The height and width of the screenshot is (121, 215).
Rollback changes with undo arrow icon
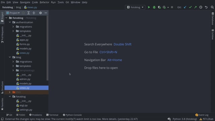(x=206, y=7)
